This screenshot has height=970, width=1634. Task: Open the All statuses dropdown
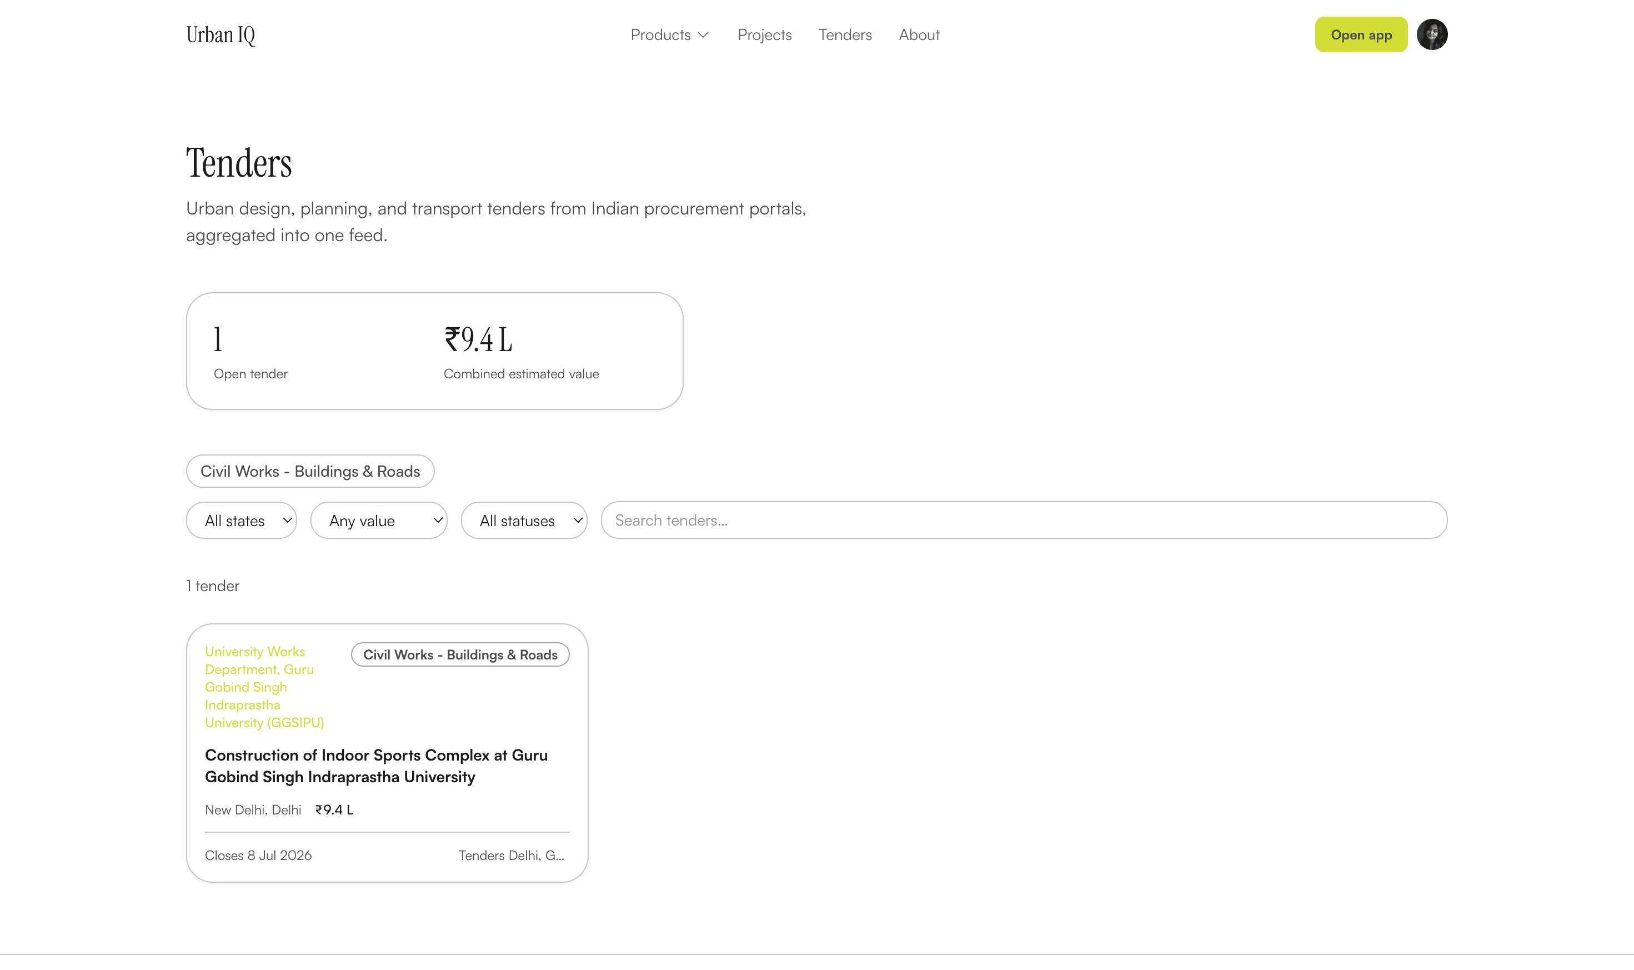524,521
